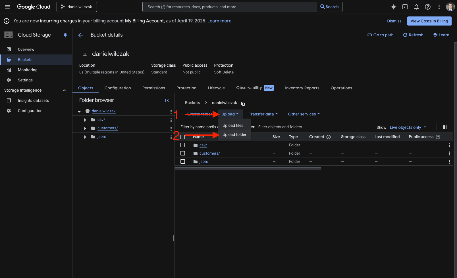This screenshot has width=457, height=278.
Task: Open Live objects only dropdown
Action: point(408,127)
